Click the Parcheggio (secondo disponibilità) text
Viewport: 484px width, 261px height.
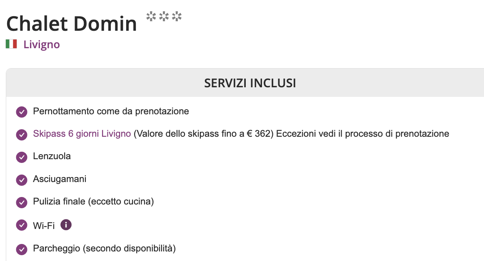[104, 249]
